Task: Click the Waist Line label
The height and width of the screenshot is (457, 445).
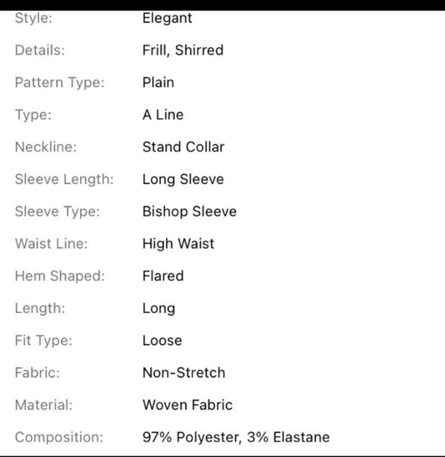Action: click(51, 244)
